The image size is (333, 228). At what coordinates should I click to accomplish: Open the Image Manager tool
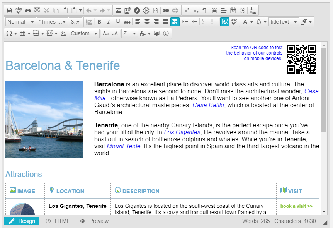click(118, 10)
